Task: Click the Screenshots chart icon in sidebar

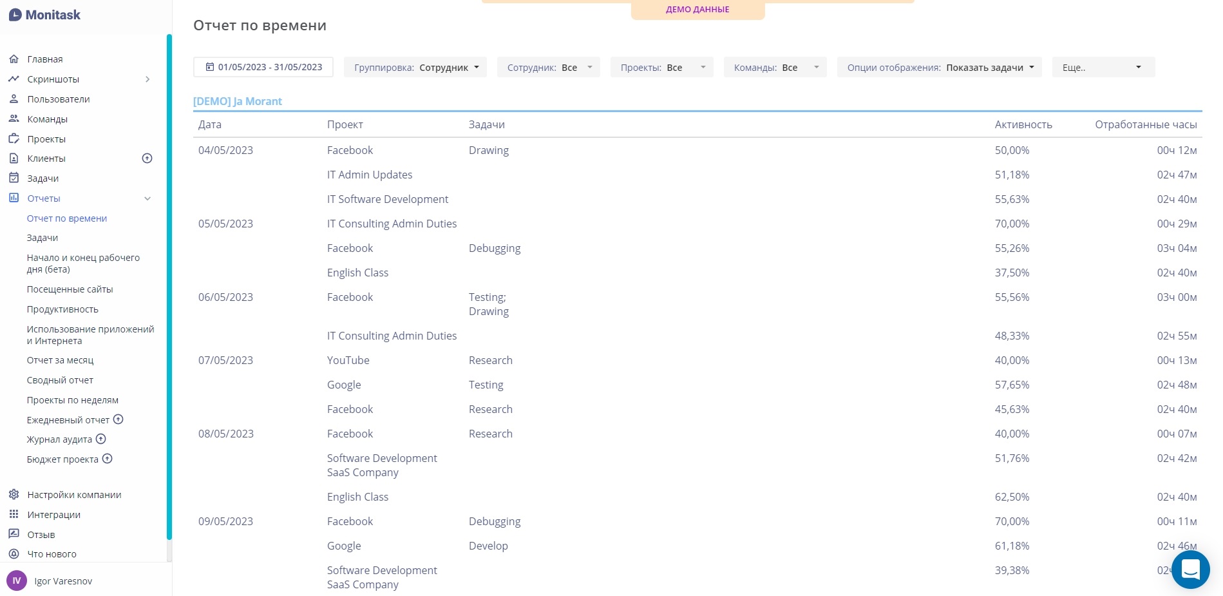Action: point(14,79)
